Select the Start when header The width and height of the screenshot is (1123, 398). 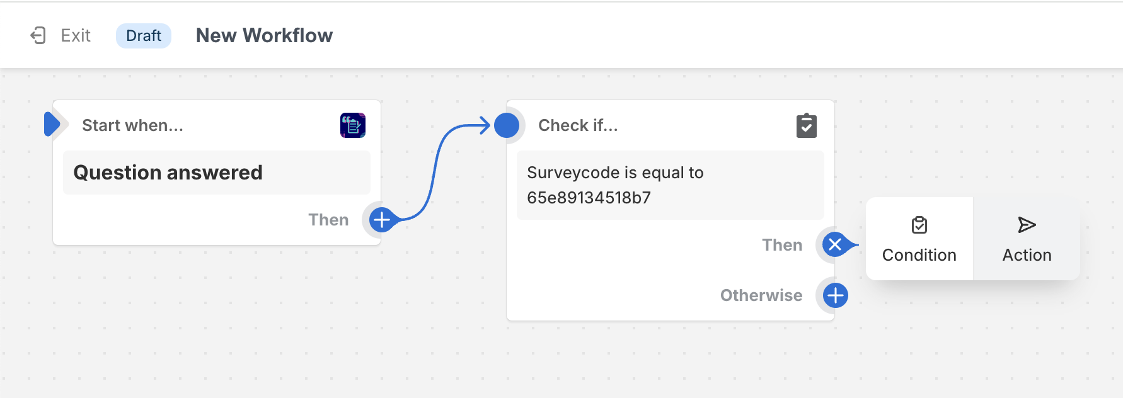point(133,125)
